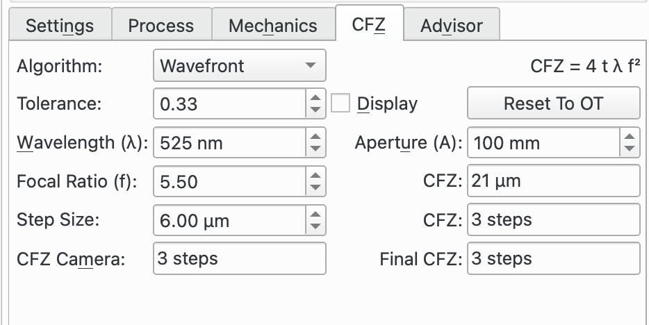Click into the Tolerance 0.33 field
The image size is (649, 325).
[230, 103]
